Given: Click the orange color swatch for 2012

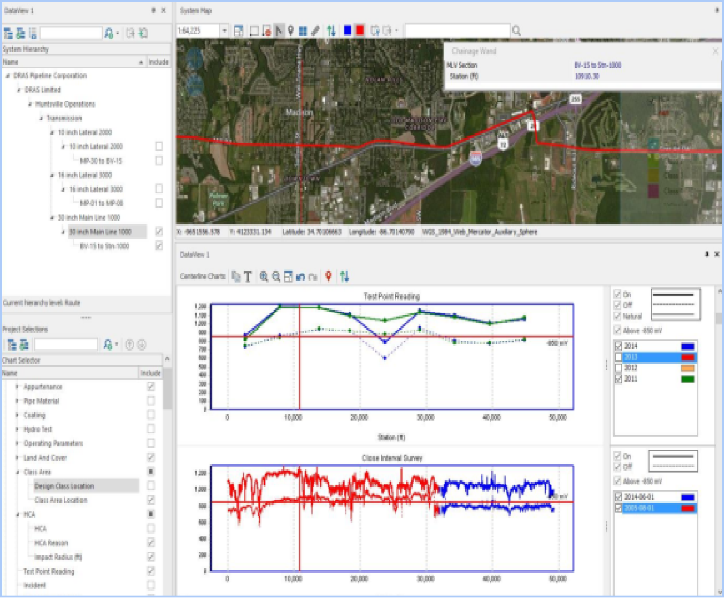Looking at the screenshot, I should point(687,368).
